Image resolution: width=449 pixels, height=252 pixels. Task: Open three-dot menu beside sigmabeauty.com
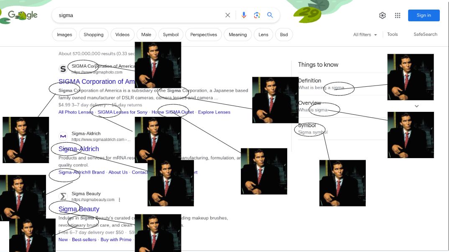point(120,200)
